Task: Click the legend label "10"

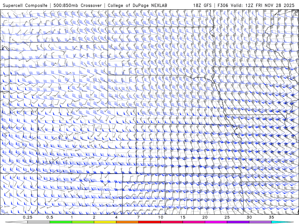Action: click(x=161, y=217)
